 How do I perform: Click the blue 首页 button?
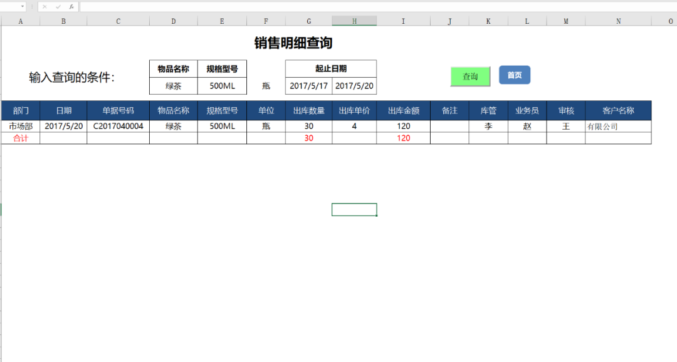(515, 75)
